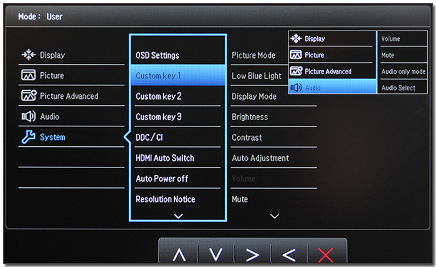Select the Picture icon in main menu
Screen dimensions: 436x267
29,75
